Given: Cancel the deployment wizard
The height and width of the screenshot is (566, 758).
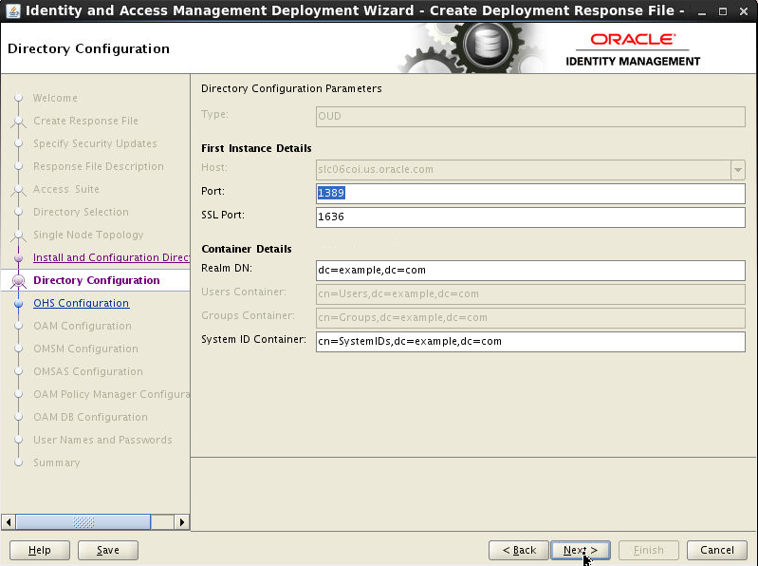Looking at the screenshot, I should click(717, 550).
